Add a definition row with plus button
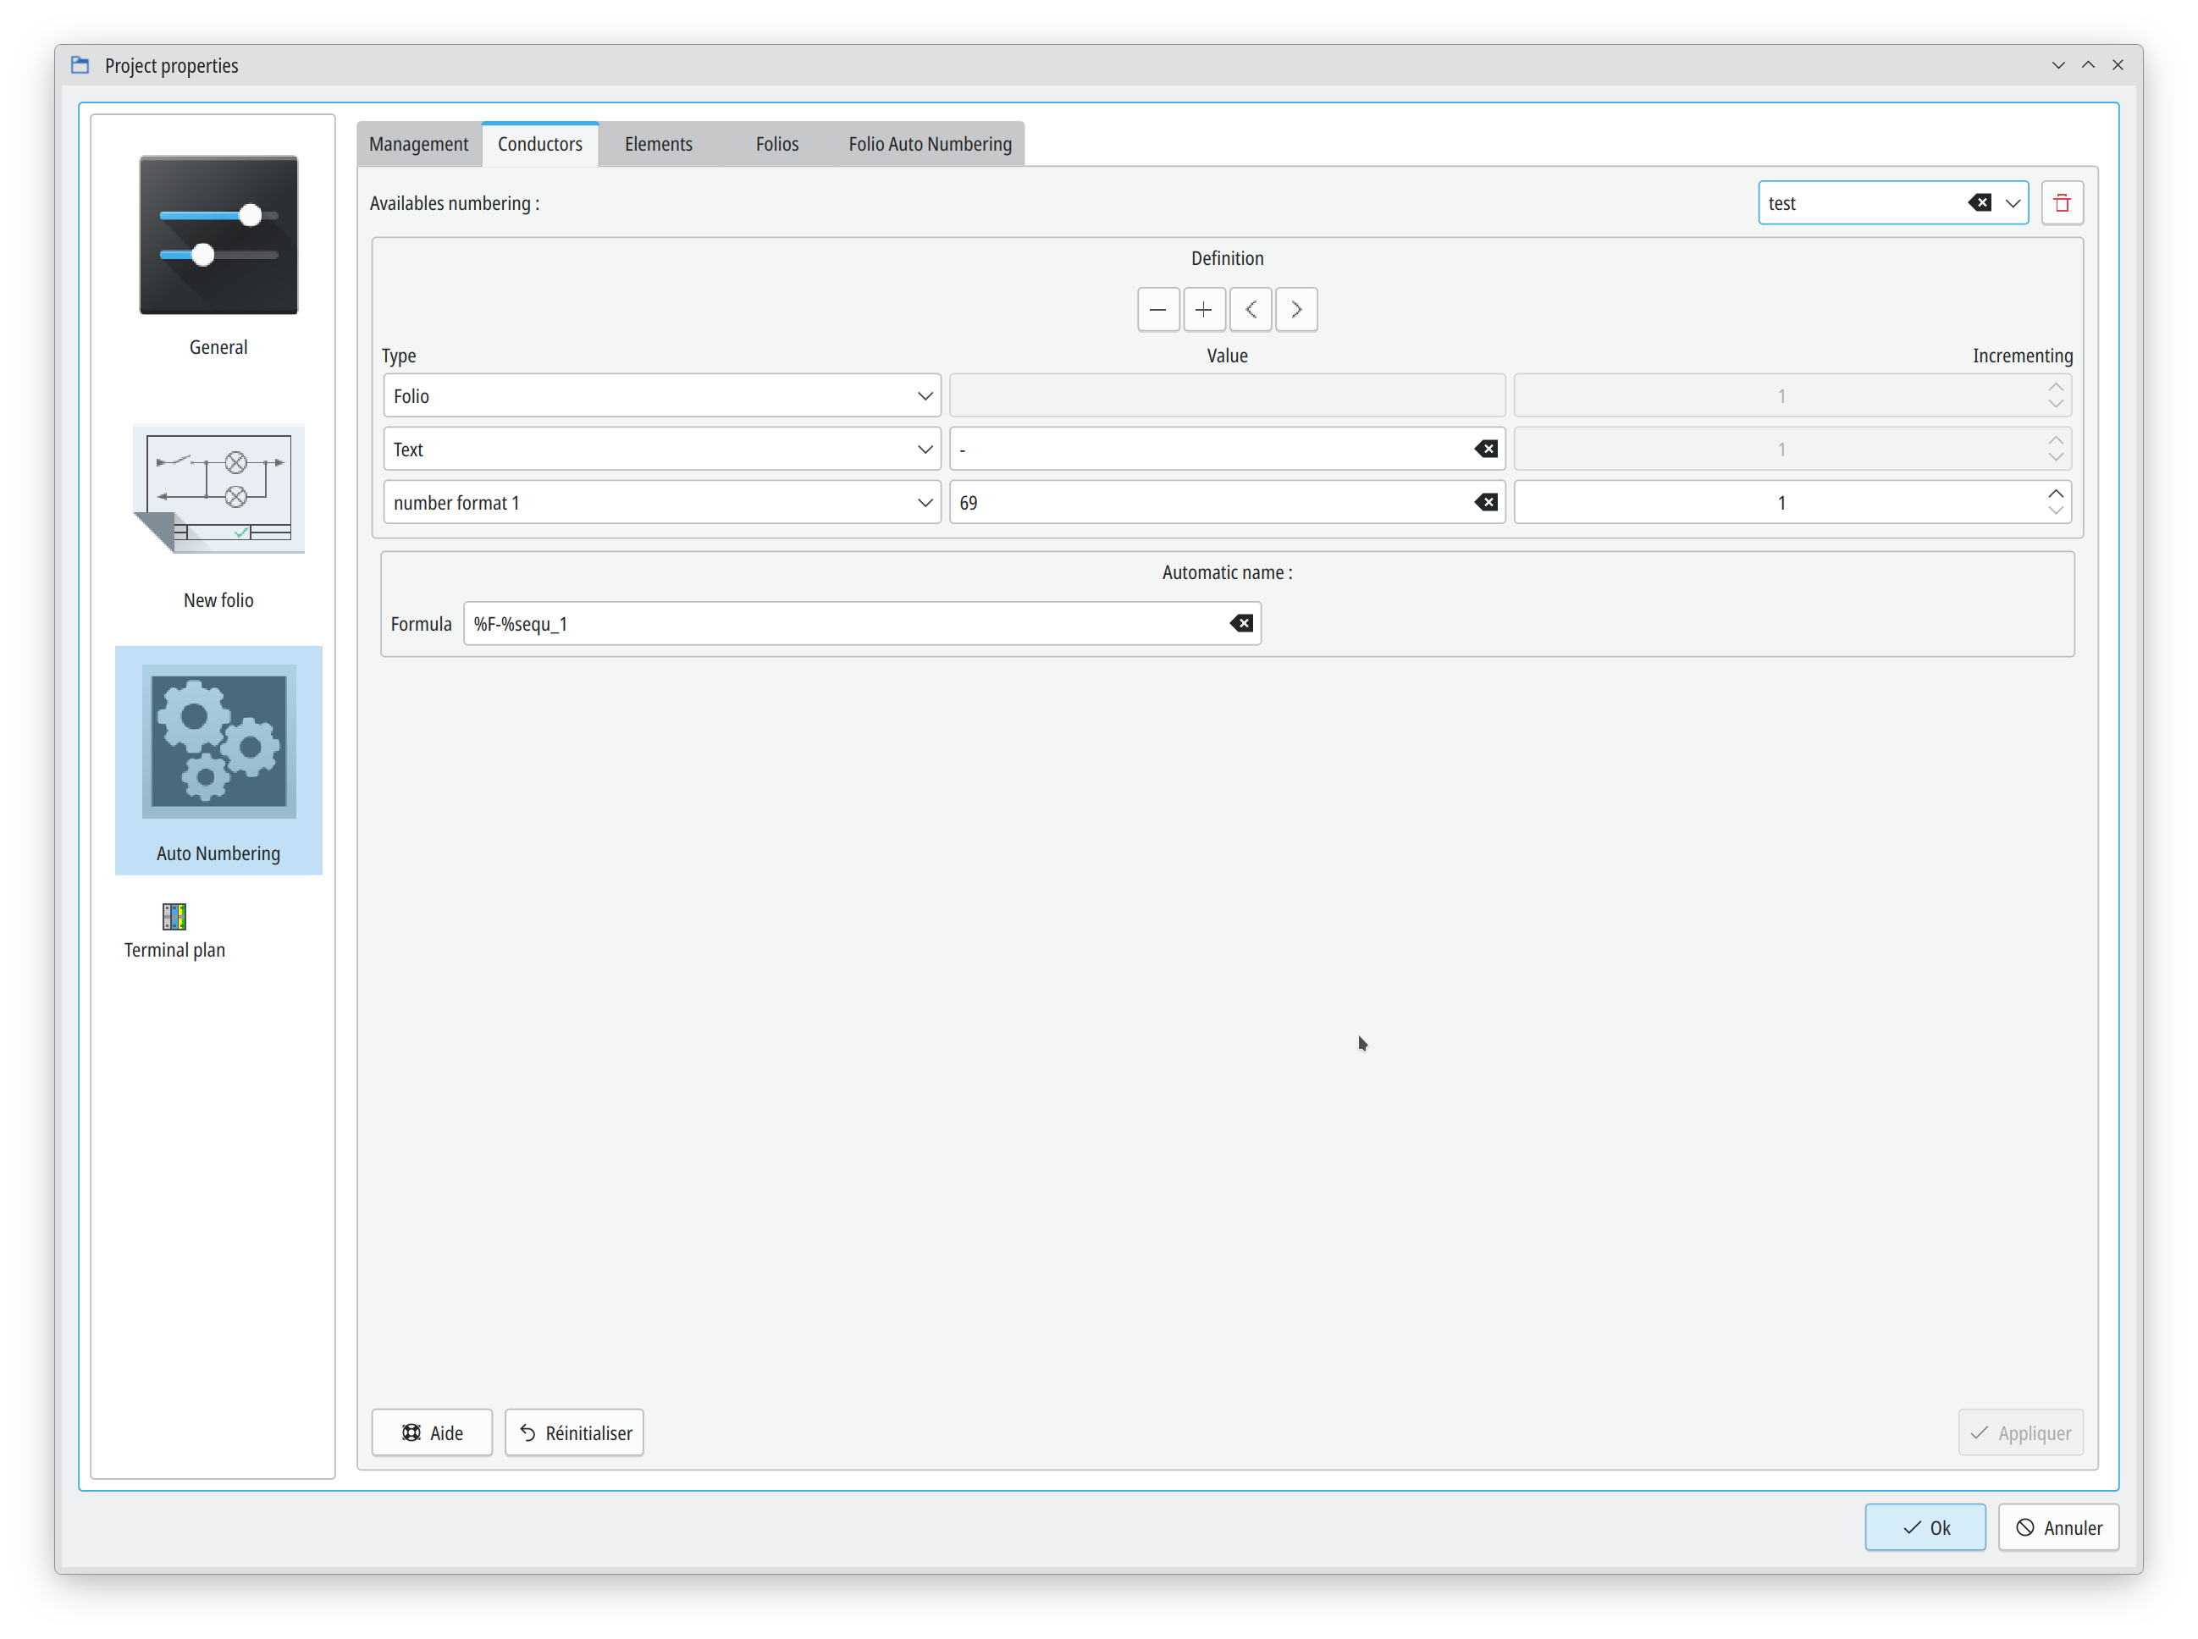 pos(1204,310)
